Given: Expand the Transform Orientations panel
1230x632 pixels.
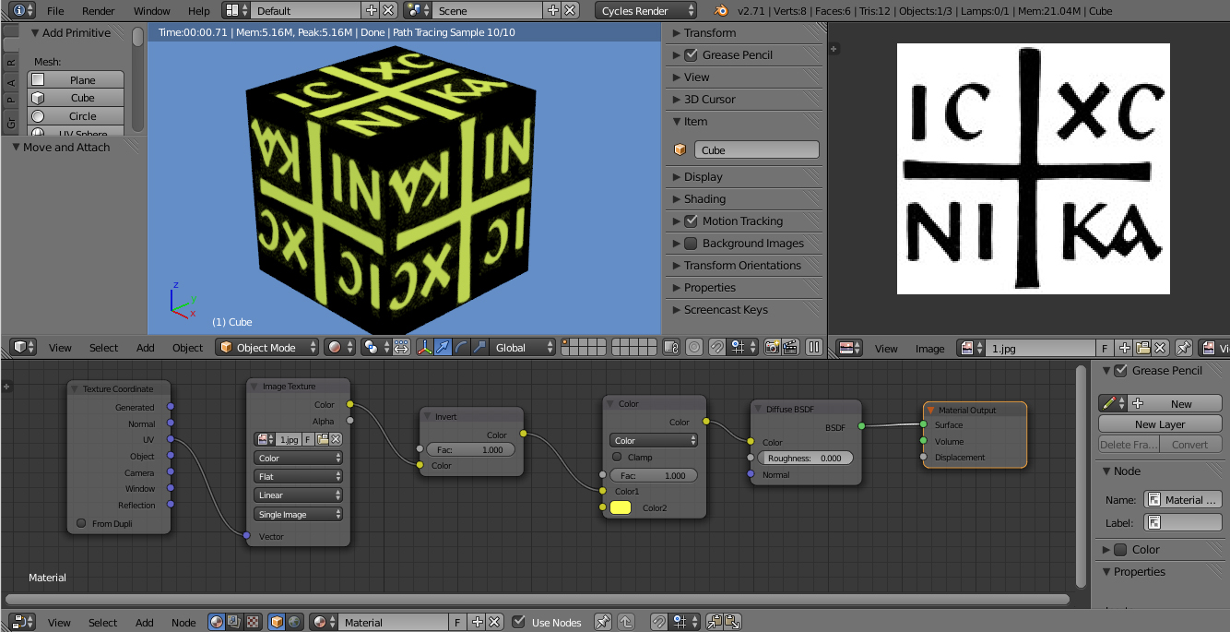Looking at the screenshot, I should pyautogui.click(x=741, y=266).
